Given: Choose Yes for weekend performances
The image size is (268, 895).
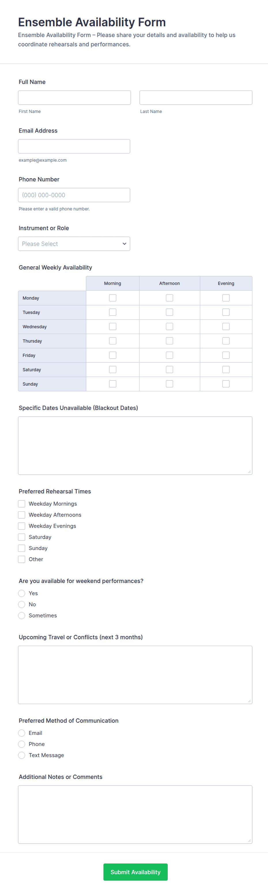Looking at the screenshot, I should (22, 593).
